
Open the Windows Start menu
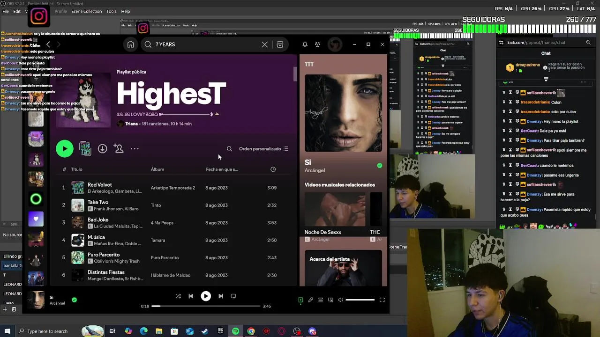point(7,331)
